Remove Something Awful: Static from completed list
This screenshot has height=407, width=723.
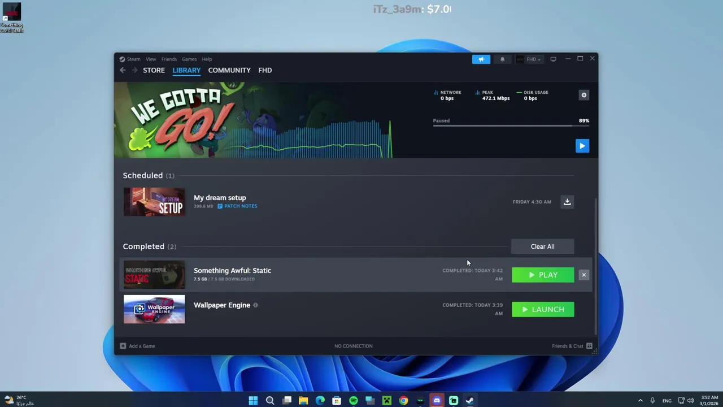(x=584, y=275)
